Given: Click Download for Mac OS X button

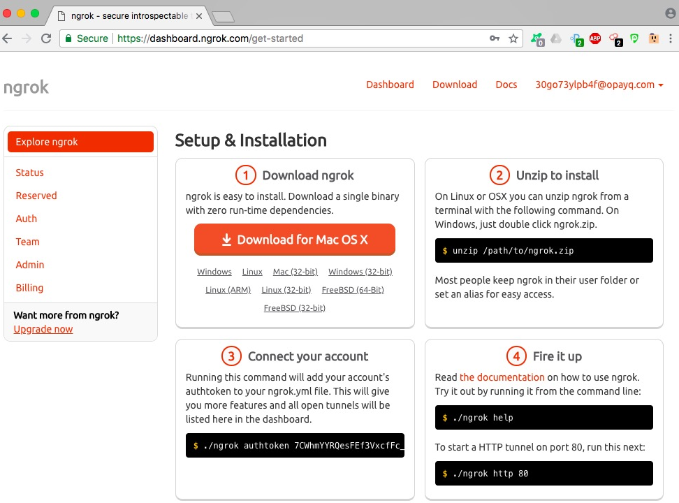Looking at the screenshot, I should pyautogui.click(x=294, y=240).
